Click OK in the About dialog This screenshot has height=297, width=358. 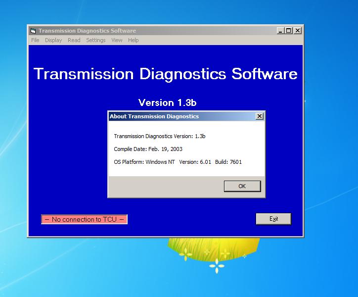pos(242,186)
